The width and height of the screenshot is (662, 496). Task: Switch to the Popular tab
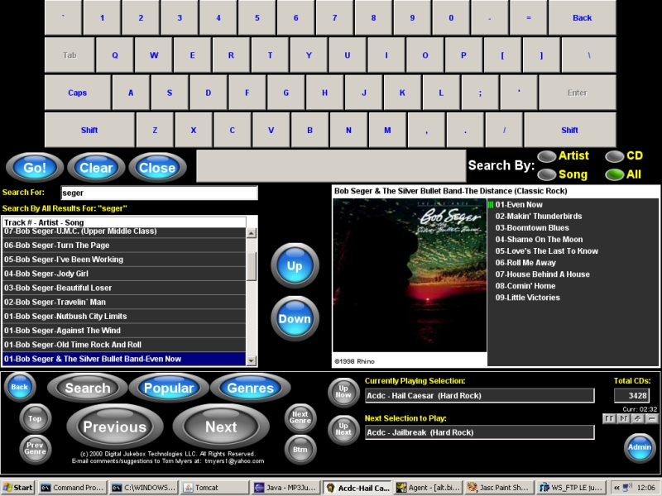click(169, 388)
